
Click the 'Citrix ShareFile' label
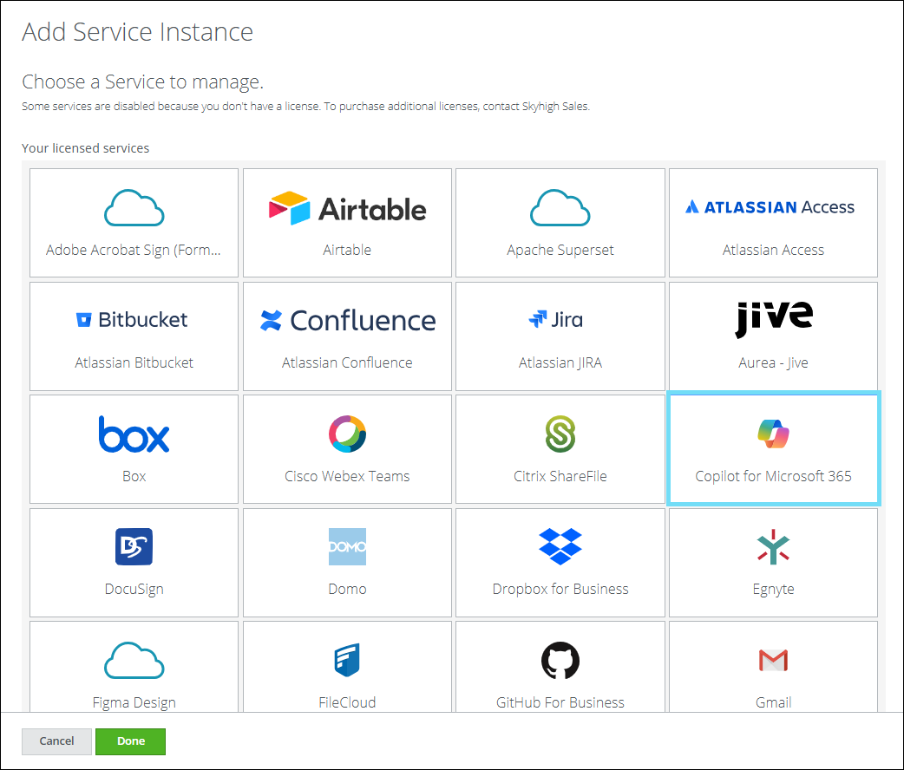click(560, 476)
